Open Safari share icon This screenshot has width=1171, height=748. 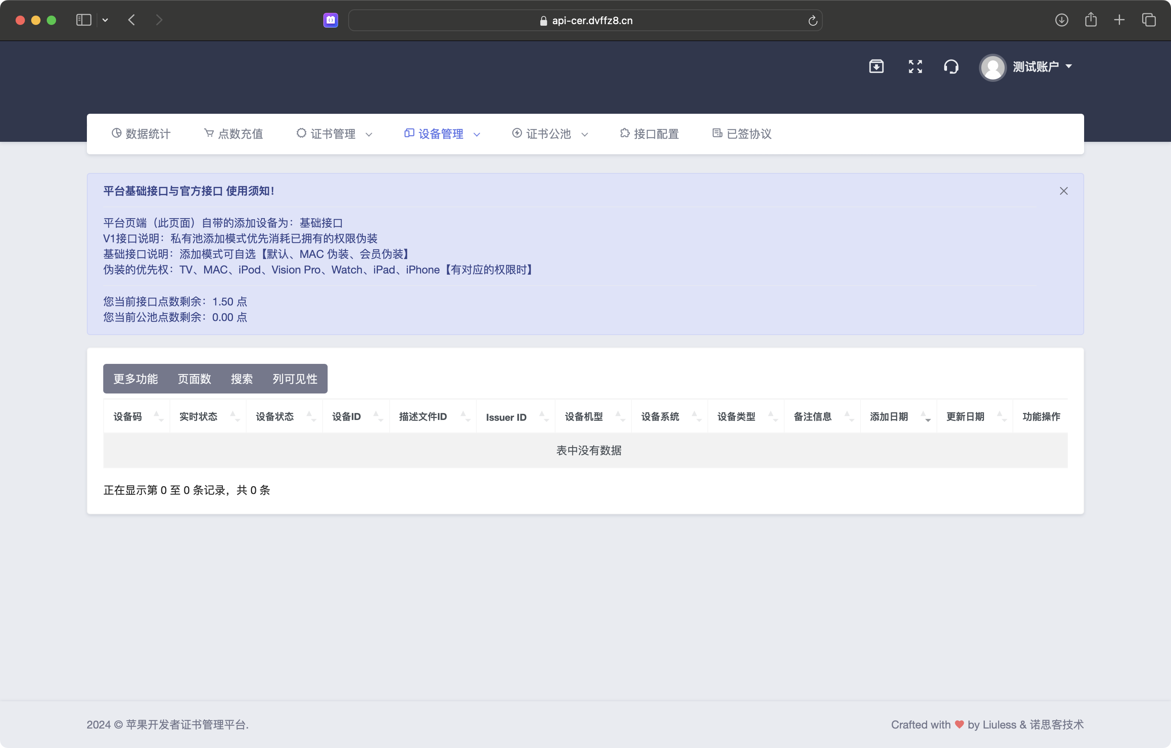pyautogui.click(x=1091, y=19)
